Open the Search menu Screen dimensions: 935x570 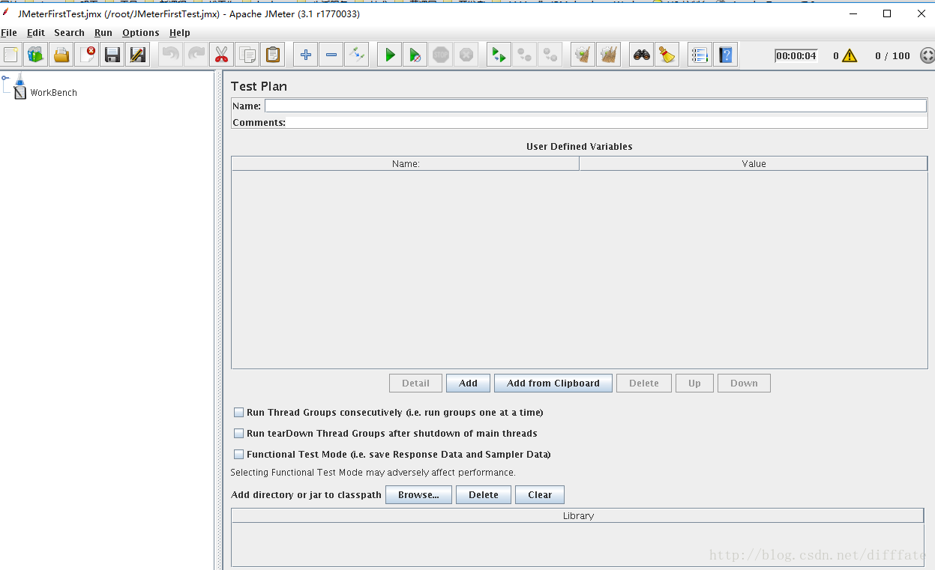click(x=69, y=33)
